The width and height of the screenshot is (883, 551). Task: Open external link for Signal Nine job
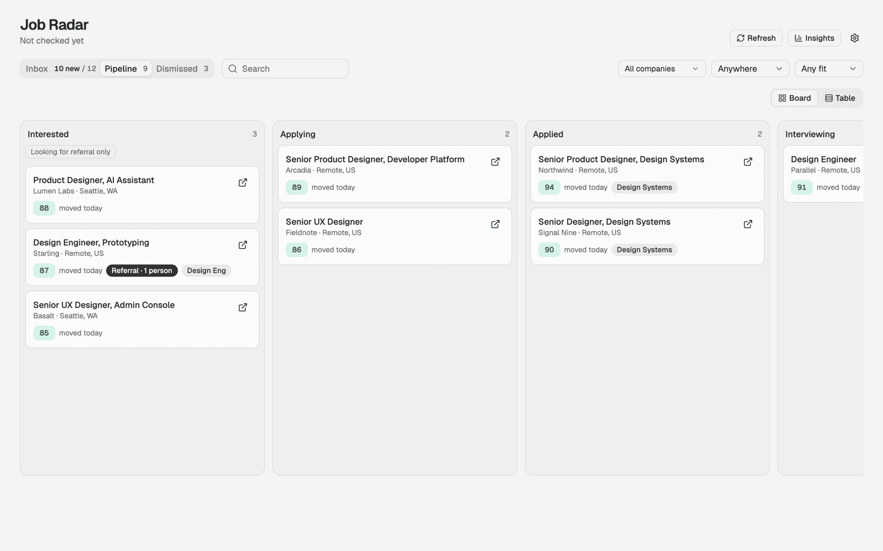pos(748,224)
